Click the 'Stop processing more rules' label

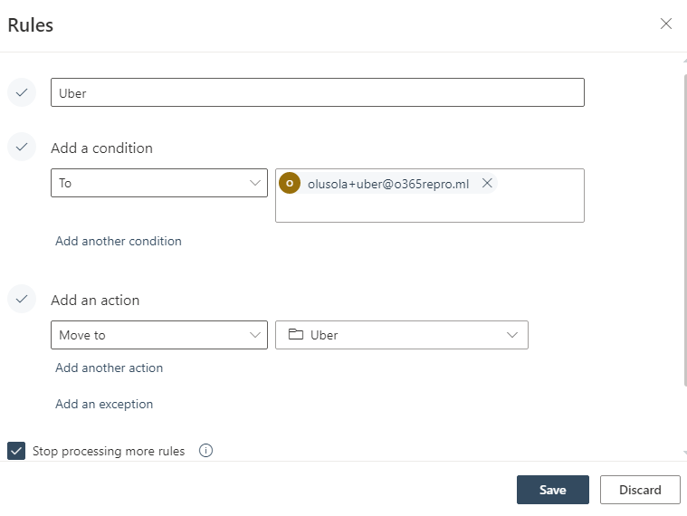[109, 451]
